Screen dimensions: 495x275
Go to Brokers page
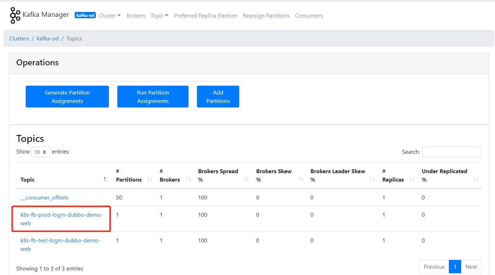point(136,16)
